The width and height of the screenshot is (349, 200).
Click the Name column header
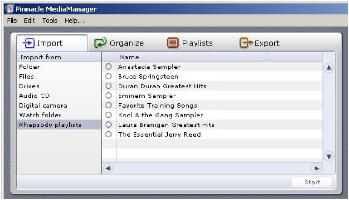[192, 57]
